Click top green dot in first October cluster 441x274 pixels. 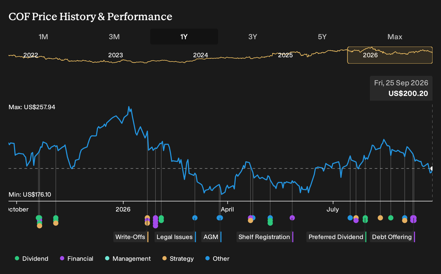(x=39, y=218)
